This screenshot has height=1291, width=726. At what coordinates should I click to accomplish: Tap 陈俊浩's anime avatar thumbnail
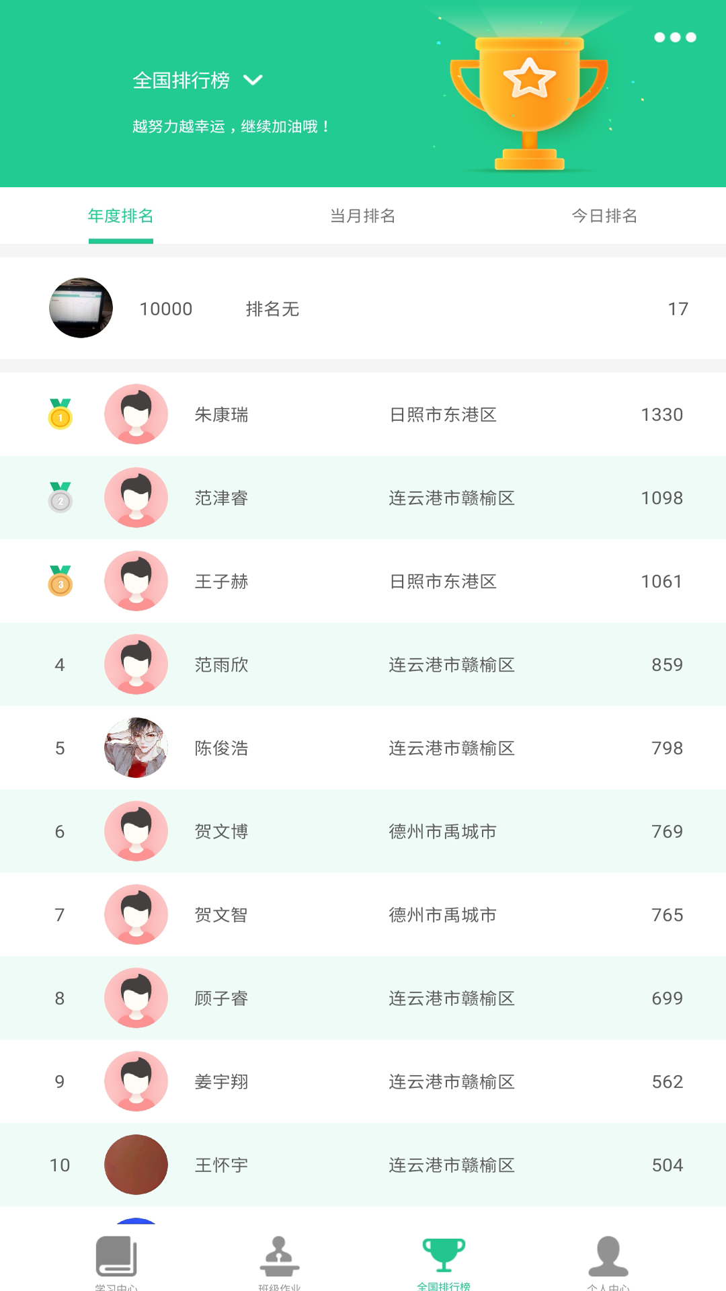point(136,748)
